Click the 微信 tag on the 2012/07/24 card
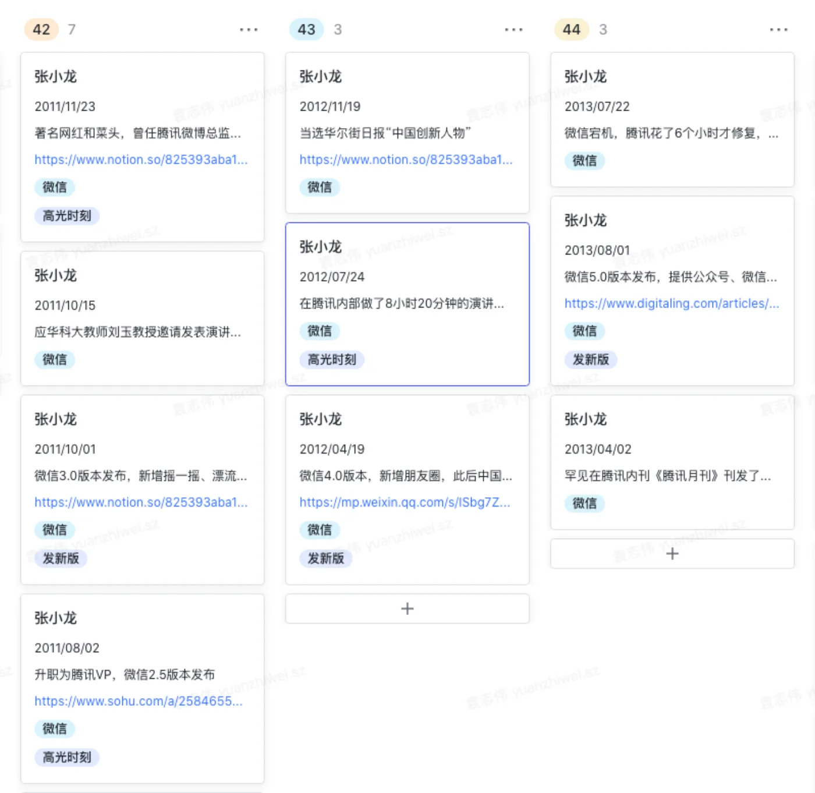 [320, 331]
